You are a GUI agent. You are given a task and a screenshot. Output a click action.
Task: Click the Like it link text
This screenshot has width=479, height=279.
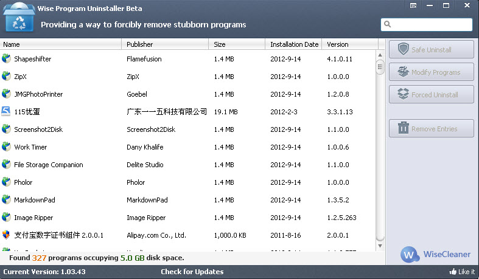pyautogui.click(x=466, y=272)
